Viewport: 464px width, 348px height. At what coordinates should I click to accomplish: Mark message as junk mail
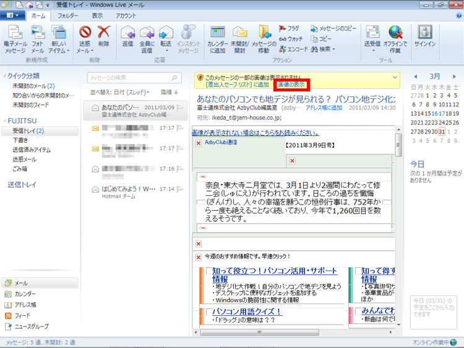[x=85, y=40]
